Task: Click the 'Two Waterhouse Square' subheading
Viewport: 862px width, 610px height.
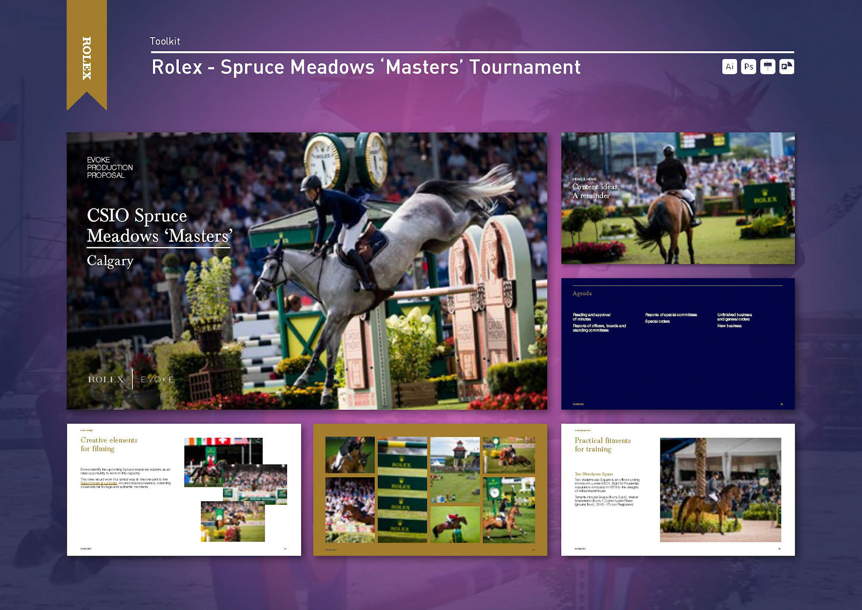Action: (594, 474)
